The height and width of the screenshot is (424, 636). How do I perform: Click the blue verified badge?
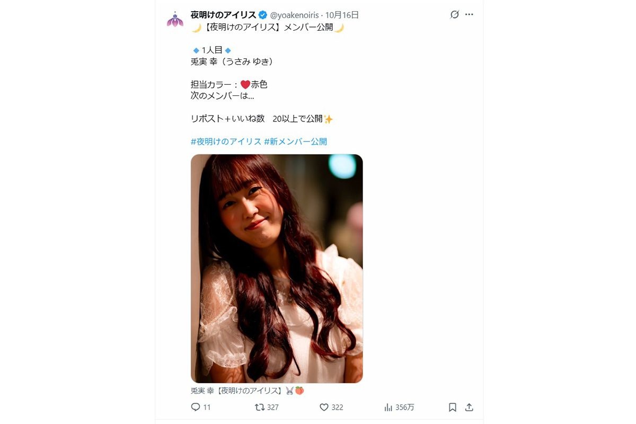[263, 15]
